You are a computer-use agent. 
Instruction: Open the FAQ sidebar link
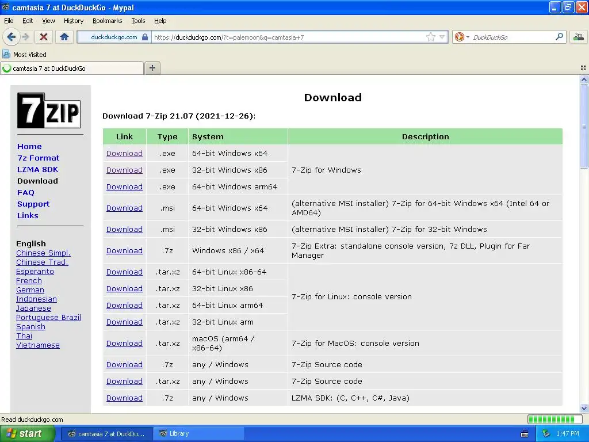point(25,192)
